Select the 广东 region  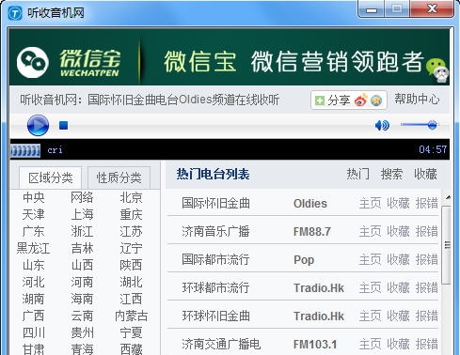tap(34, 231)
